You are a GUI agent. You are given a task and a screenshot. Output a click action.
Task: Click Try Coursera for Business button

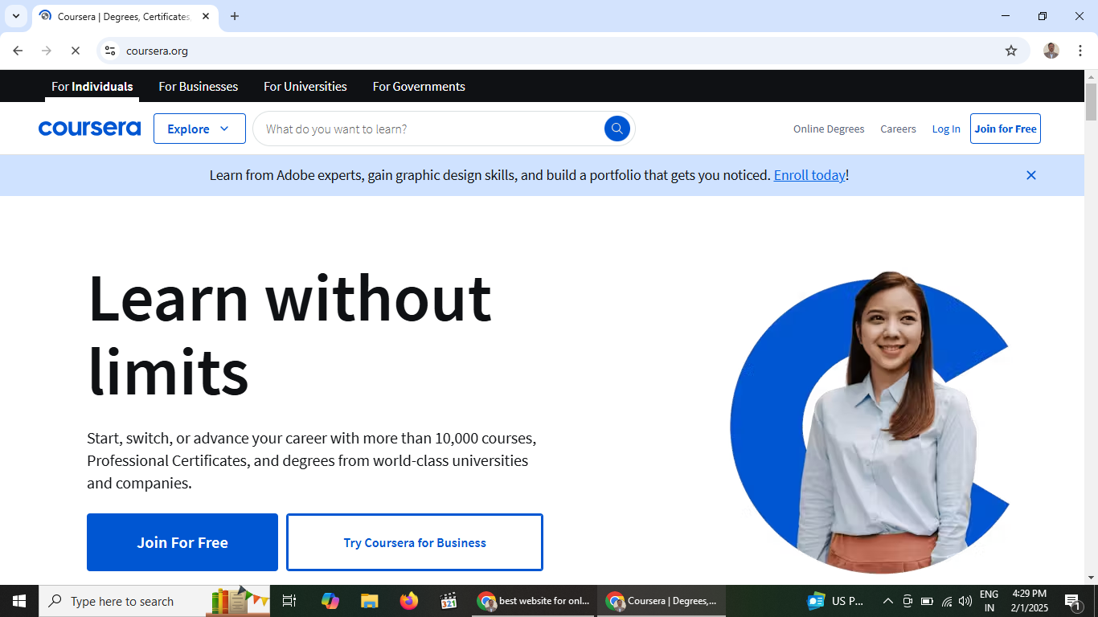tap(415, 542)
